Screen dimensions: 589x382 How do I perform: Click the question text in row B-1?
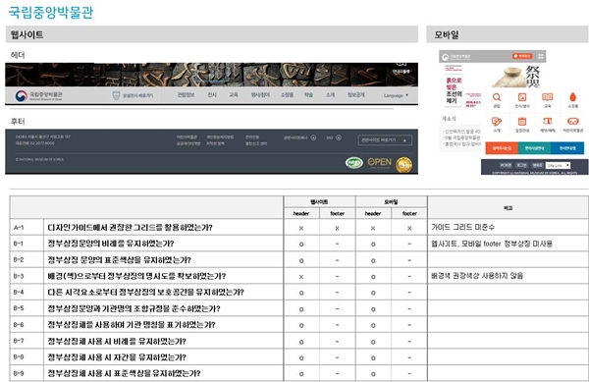(x=110, y=244)
